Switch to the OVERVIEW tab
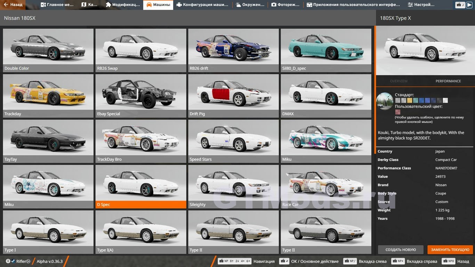475x267 pixels. point(398,81)
